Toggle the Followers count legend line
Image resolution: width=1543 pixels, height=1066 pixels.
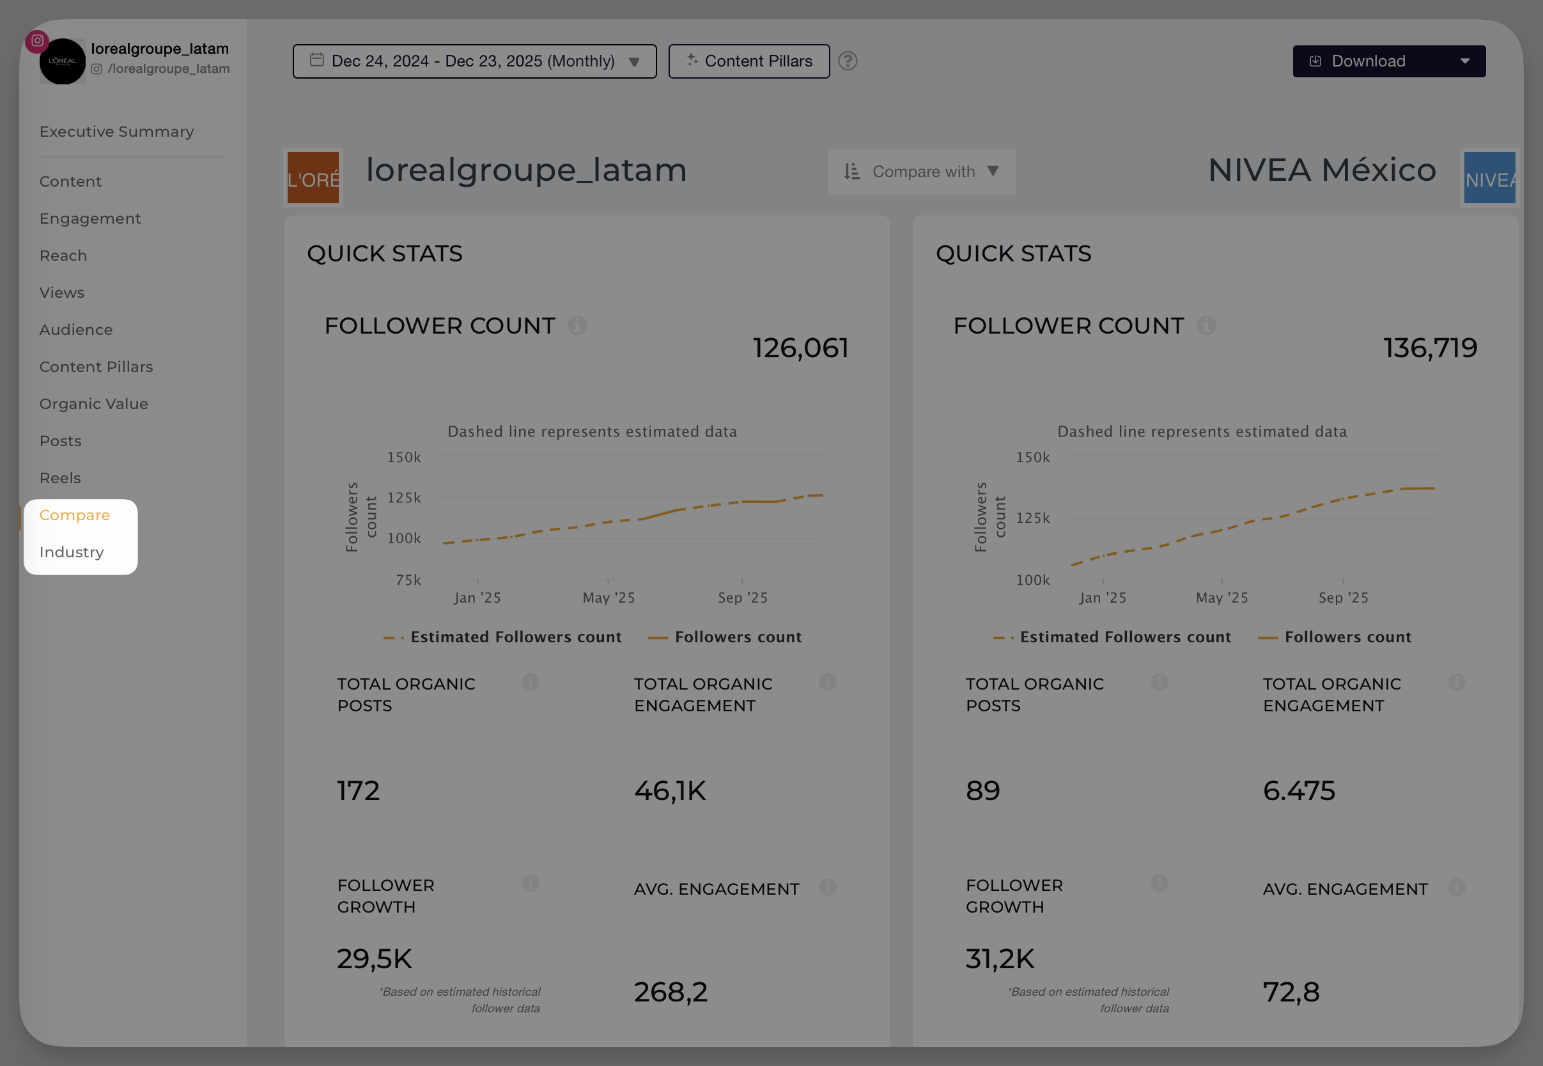738,637
